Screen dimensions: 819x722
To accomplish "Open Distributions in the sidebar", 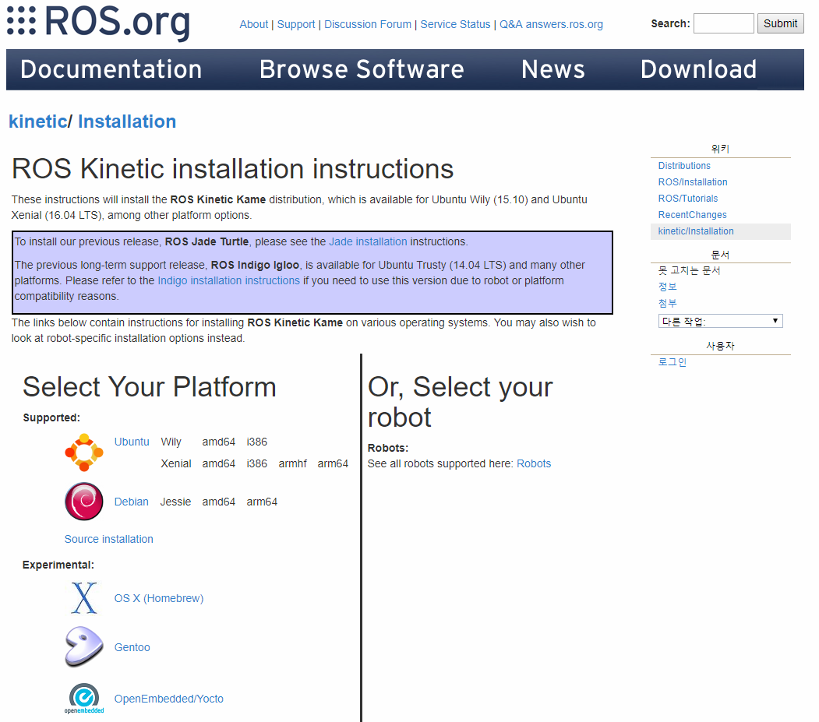I will [x=684, y=165].
